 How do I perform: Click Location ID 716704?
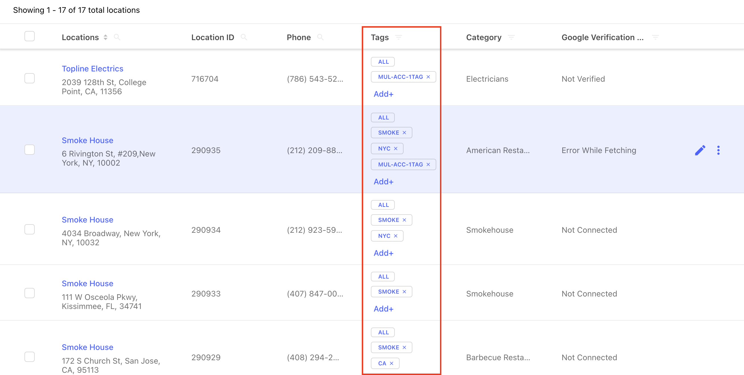pos(205,79)
